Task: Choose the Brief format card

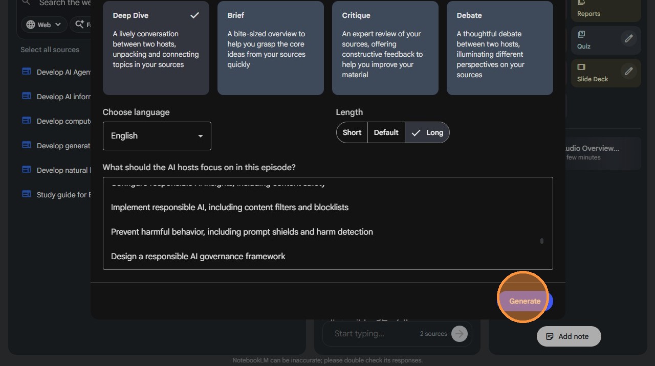Action: click(x=270, y=48)
